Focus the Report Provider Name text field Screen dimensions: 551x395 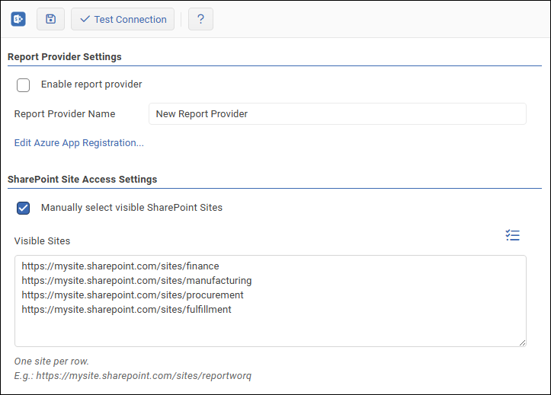pyautogui.click(x=337, y=114)
